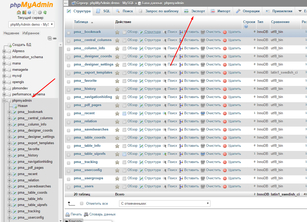307x222 pixels.
Task: Click the Избранное button
Action: pyautogui.click(x=31, y=33)
